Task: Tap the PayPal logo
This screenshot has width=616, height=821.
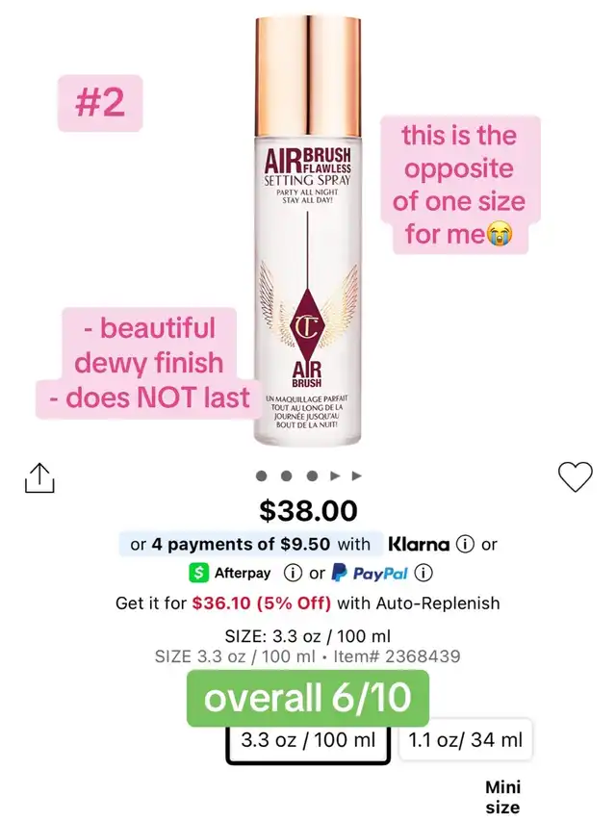Action: (370, 574)
